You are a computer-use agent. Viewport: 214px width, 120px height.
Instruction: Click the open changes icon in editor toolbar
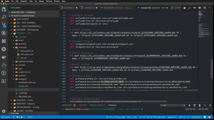(190, 8)
